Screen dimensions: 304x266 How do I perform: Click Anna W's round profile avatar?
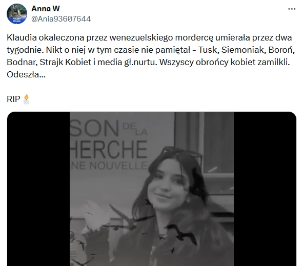coord(17,14)
